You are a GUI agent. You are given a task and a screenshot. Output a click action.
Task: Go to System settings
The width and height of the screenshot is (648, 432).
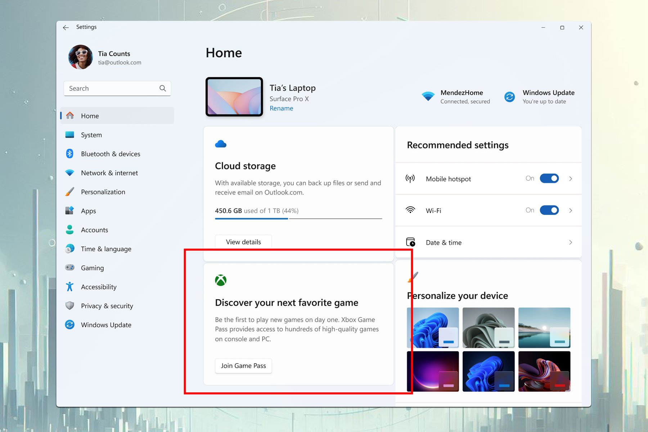[x=117, y=135]
